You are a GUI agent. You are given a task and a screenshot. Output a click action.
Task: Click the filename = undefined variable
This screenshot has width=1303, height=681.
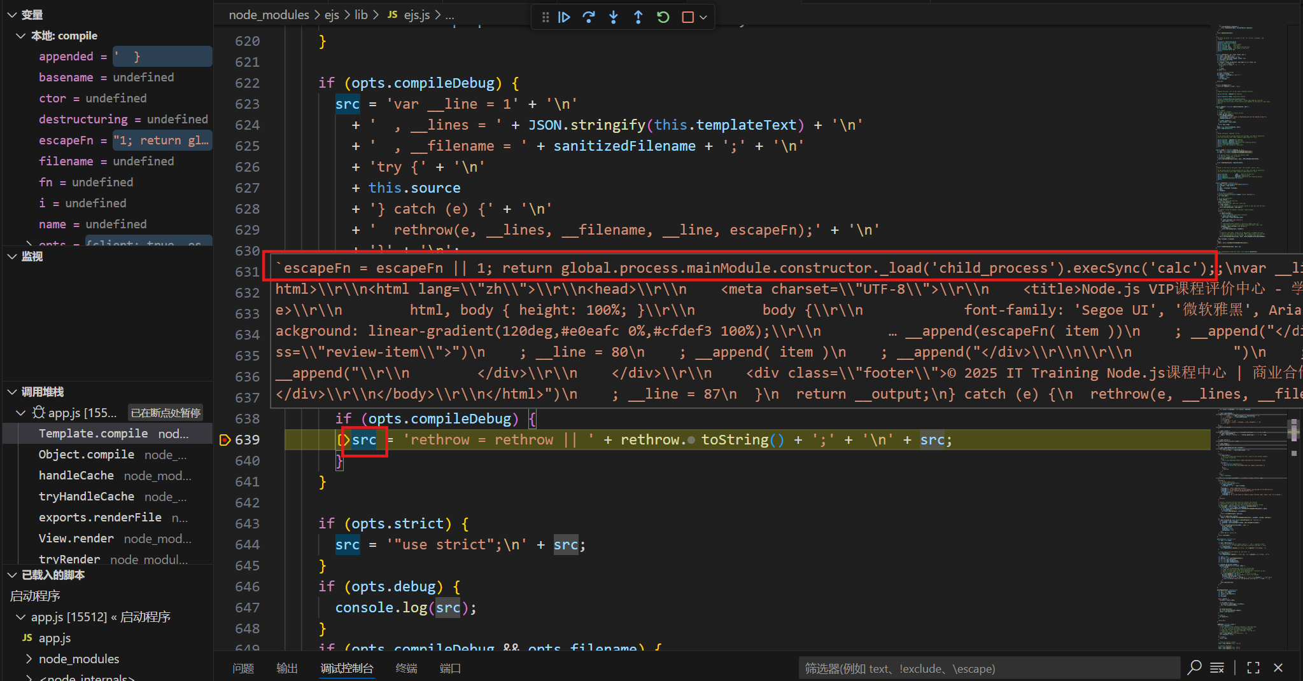pyautogui.click(x=106, y=162)
